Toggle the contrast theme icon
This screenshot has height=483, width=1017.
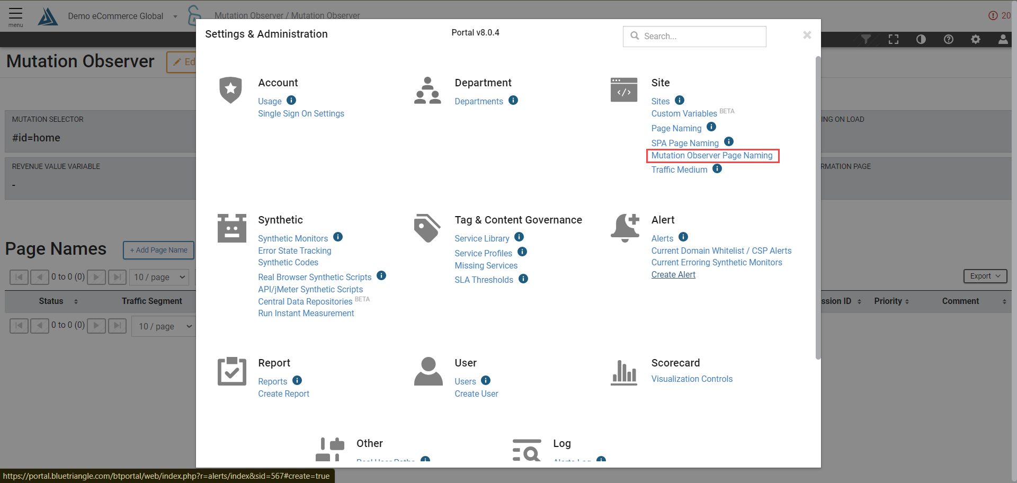click(921, 39)
